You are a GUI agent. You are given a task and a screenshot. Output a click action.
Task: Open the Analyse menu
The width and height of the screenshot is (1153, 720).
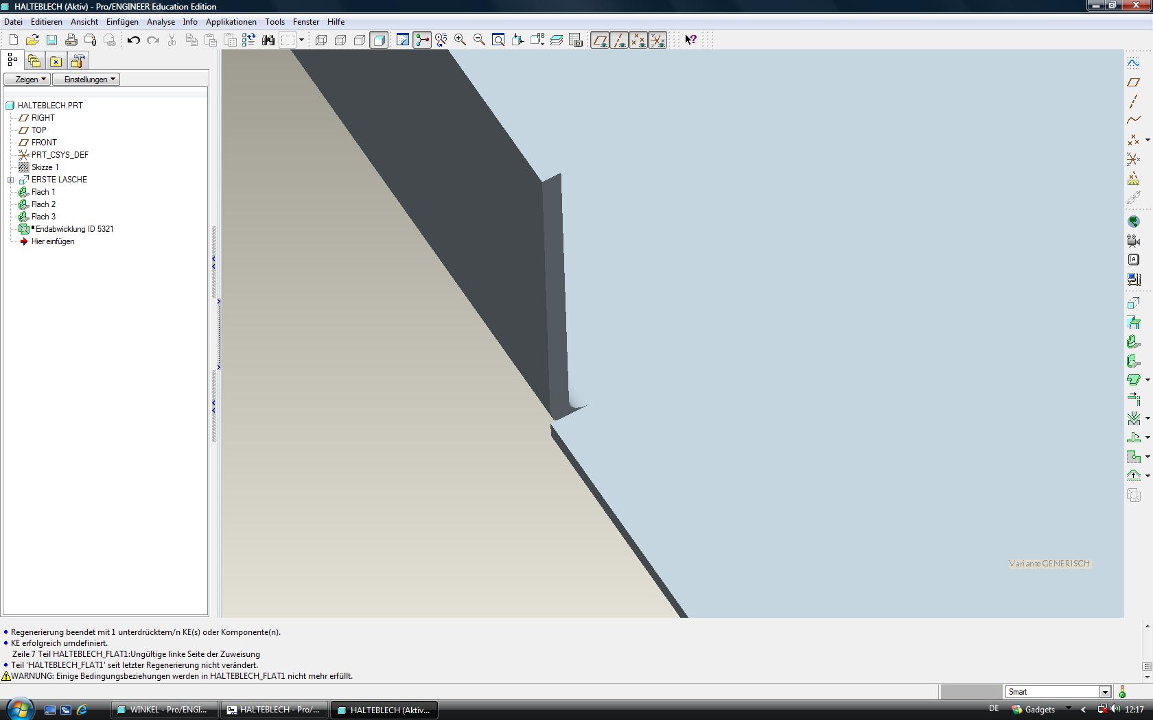pos(161,22)
